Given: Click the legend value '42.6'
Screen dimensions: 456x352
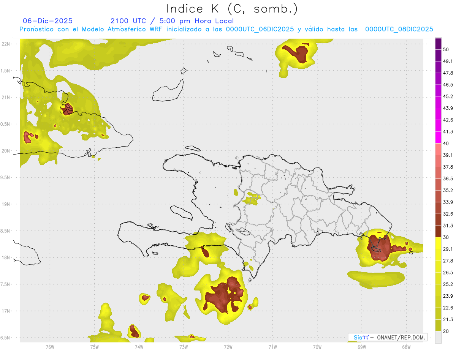Looking at the screenshot, I should coord(448,120).
